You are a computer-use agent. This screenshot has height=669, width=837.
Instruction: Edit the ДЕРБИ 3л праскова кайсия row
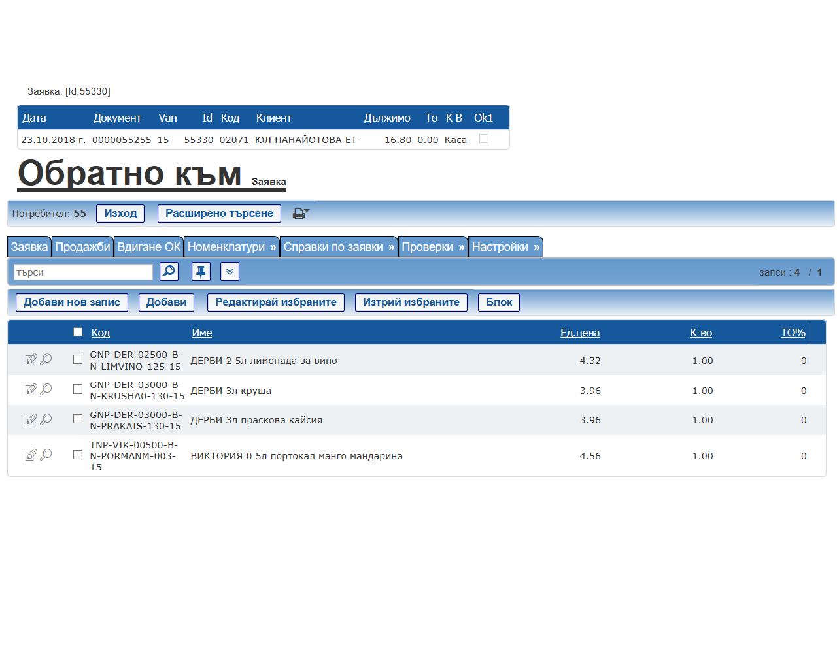[x=30, y=419]
